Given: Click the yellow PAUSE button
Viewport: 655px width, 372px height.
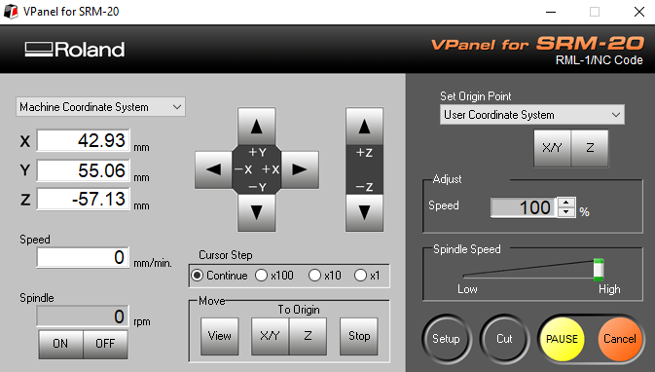Looking at the screenshot, I should coord(562,339).
